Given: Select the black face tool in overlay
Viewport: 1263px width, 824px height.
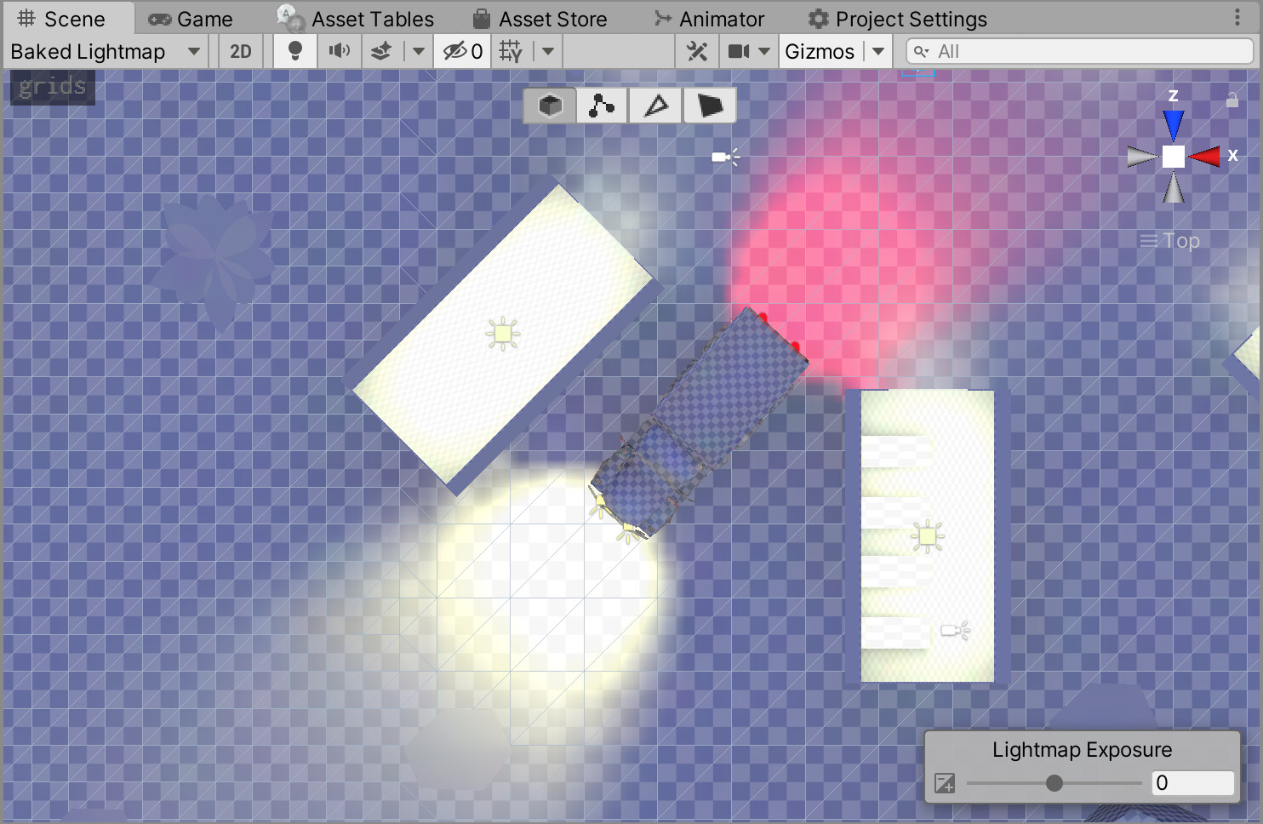Looking at the screenshot, I should pos(710,106).
